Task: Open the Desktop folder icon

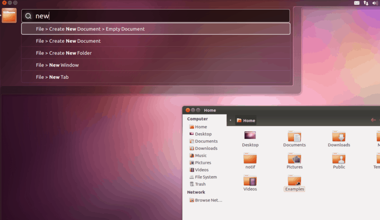Action: pyautogui.click(x=250, y=136)
